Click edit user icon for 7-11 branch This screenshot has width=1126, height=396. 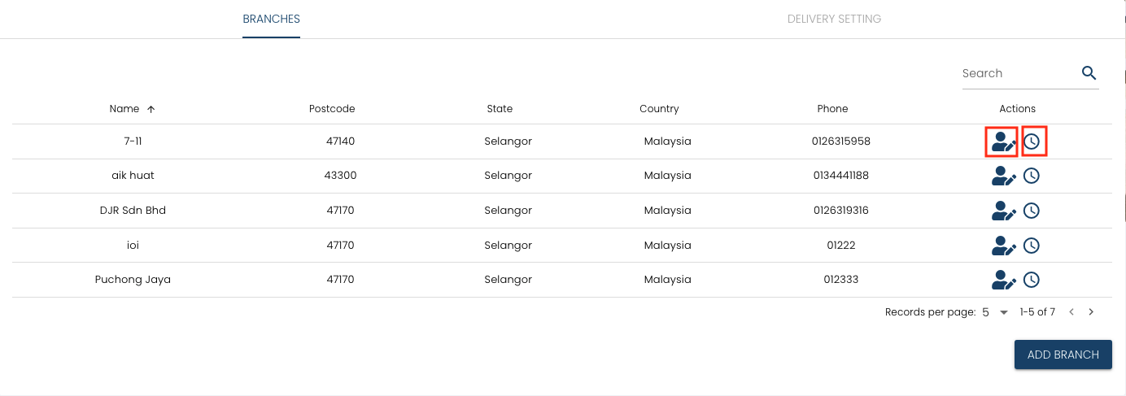tap(1003, 141)
